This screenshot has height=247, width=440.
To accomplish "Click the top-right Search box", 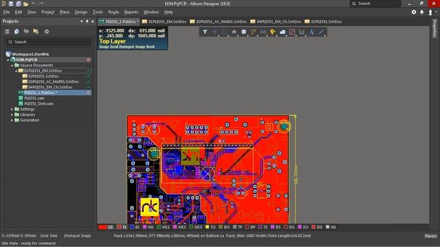I will [375, 3].
